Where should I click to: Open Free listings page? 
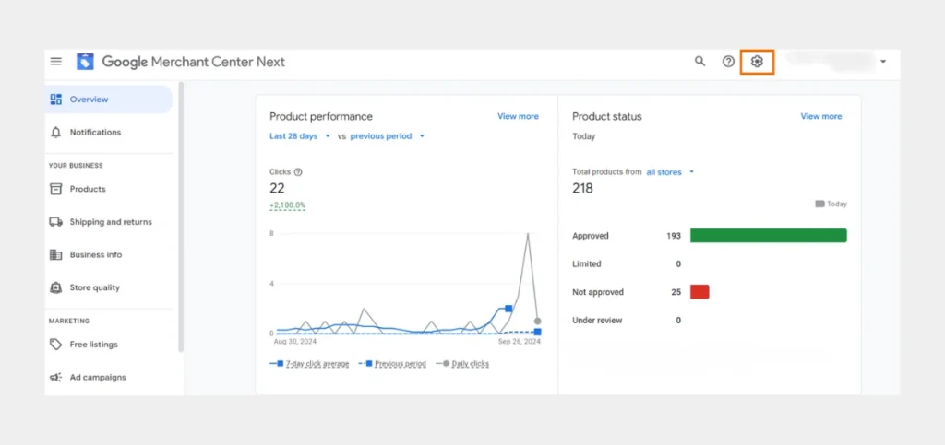coord(109,345)
